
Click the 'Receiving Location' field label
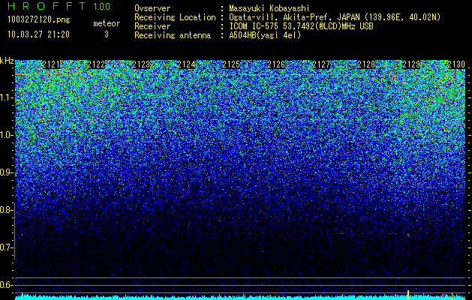click(x=175, y=17)
